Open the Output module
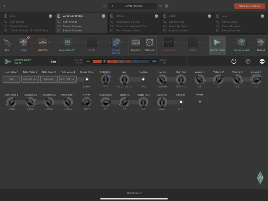The width and height of the screenshot is (268, 201). (261, 42)
